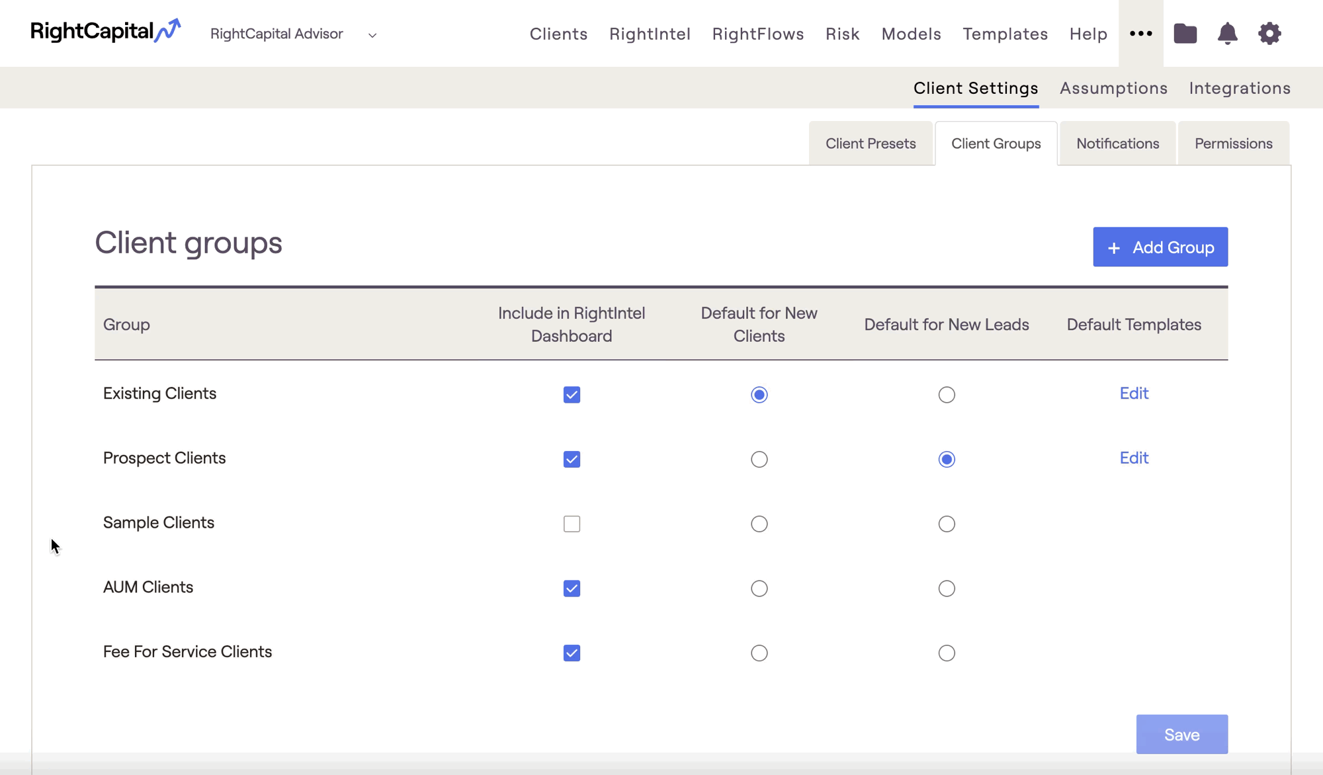Click the Sample Clients group name

click(159, 522)
